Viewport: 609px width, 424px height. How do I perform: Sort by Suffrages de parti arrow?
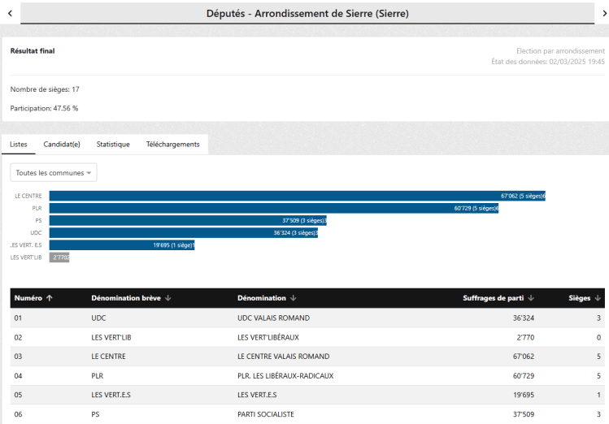(x=530, y=298)
